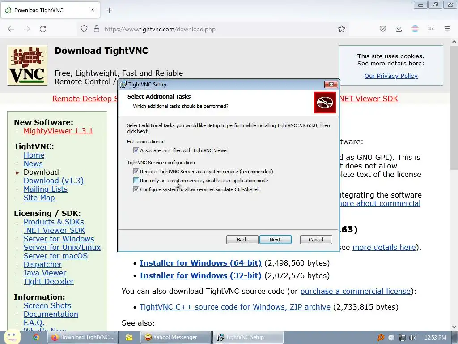Enable Run only as a system service
This screenshot has height=344, width=458.
point(136,181)
